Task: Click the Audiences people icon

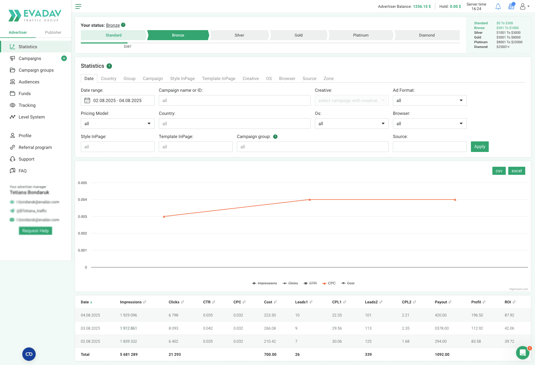Action: (12, 82)
